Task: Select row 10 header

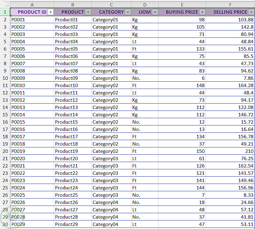Action: coord(5,78)
